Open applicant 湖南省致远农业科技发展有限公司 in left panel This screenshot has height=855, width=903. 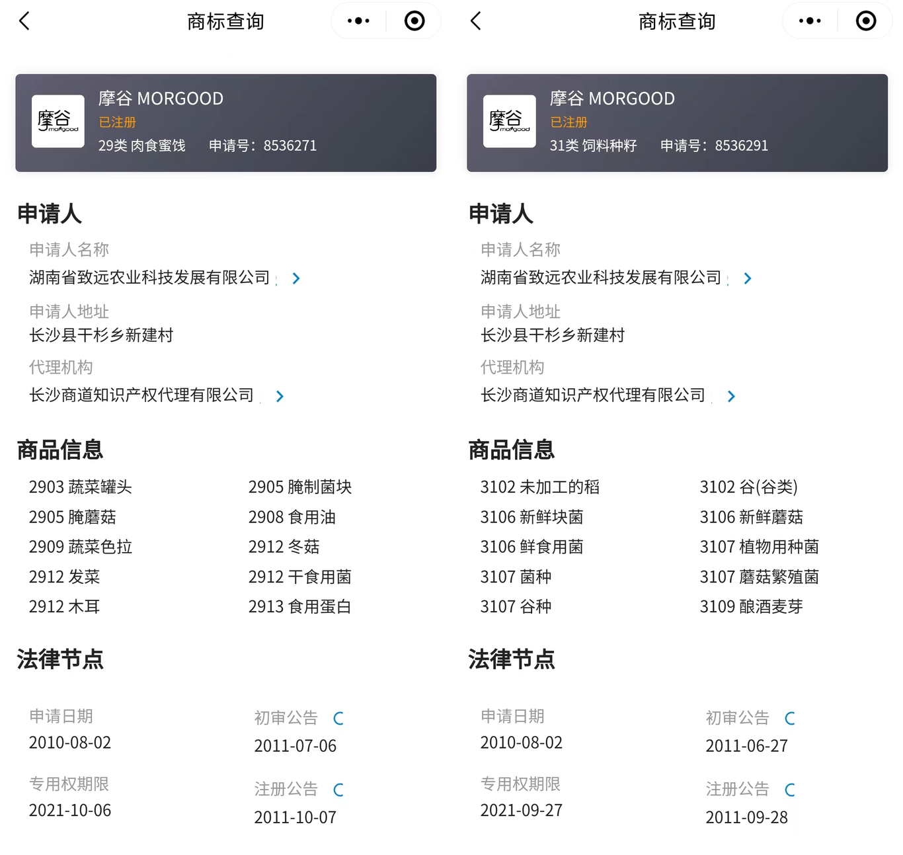point(149,278)
